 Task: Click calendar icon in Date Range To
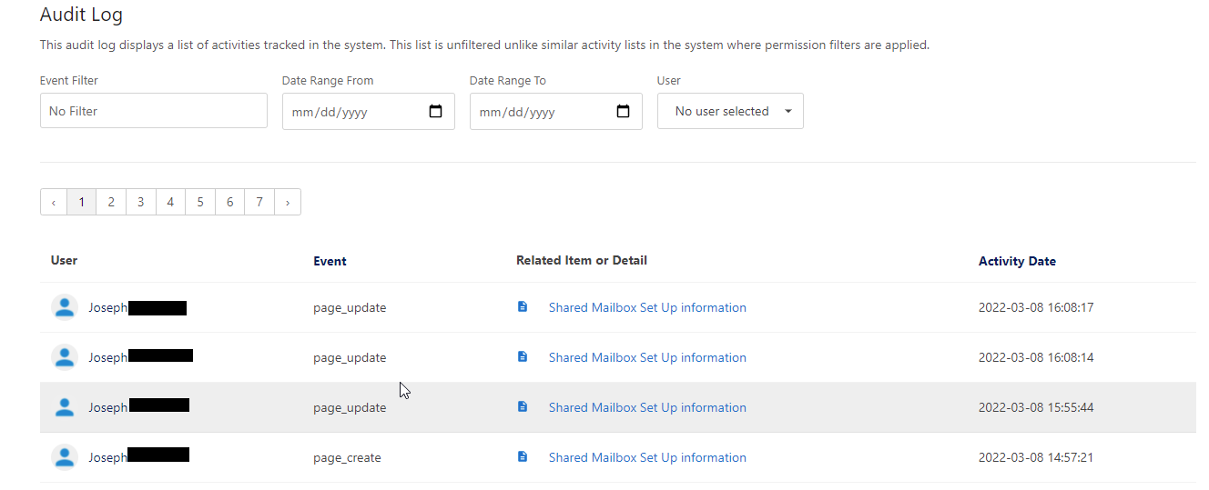point(623,112)
